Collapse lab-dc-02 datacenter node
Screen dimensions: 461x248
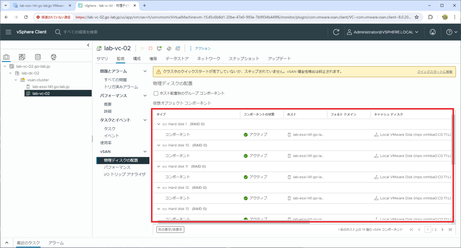11,73
